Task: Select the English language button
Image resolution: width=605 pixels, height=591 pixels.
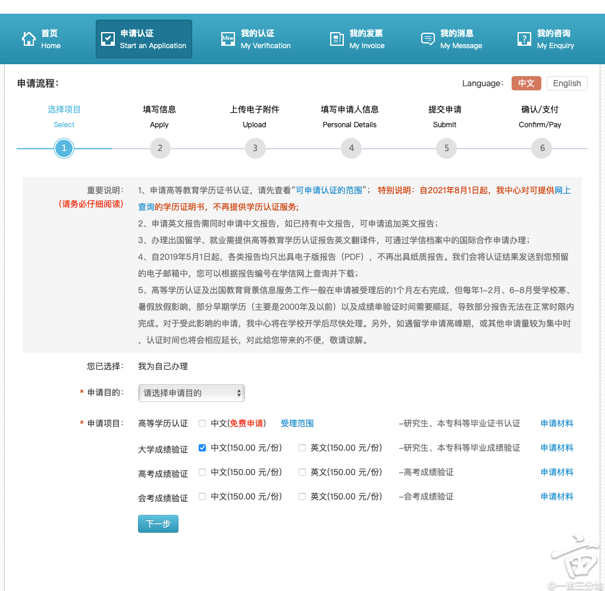Action: point(566,83)
